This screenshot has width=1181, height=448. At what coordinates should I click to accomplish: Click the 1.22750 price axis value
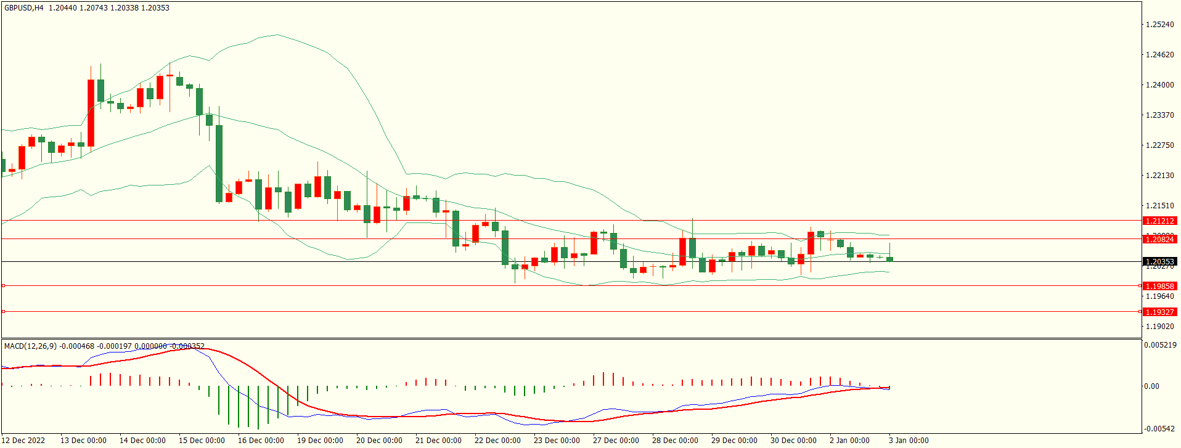click(1159, 145)
